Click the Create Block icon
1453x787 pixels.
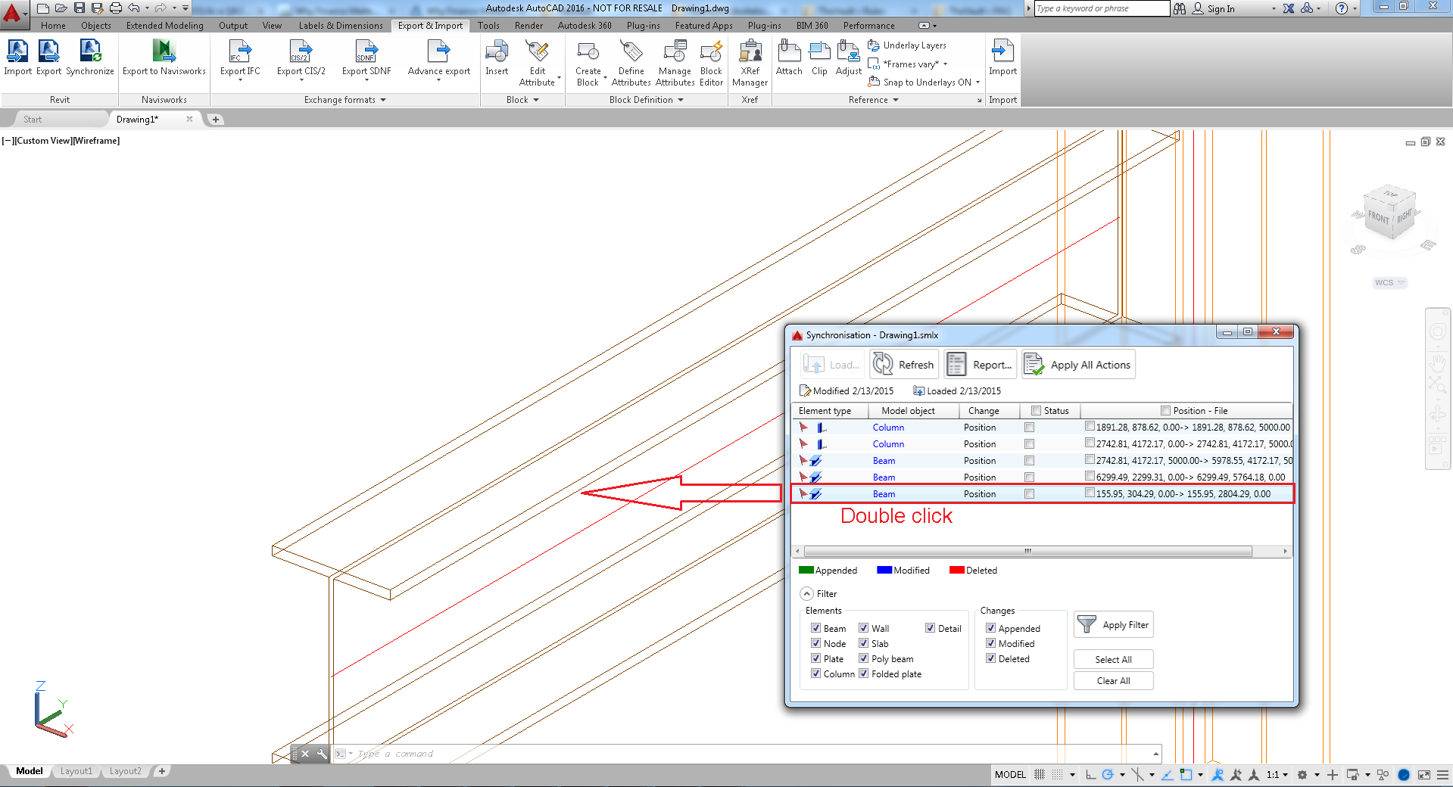coord(588,52)
